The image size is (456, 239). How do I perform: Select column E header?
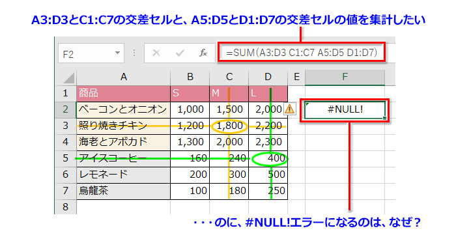pos(296,77)
